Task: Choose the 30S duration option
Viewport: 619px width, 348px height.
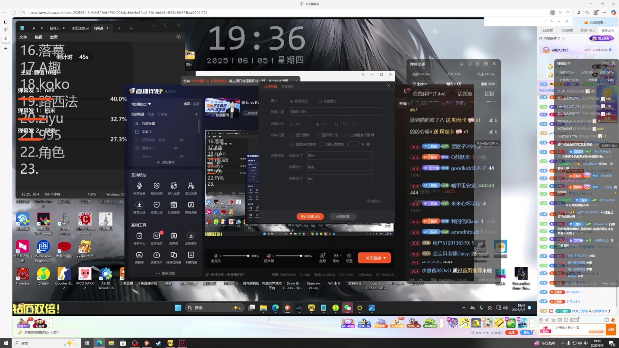Action: [292, 124]
